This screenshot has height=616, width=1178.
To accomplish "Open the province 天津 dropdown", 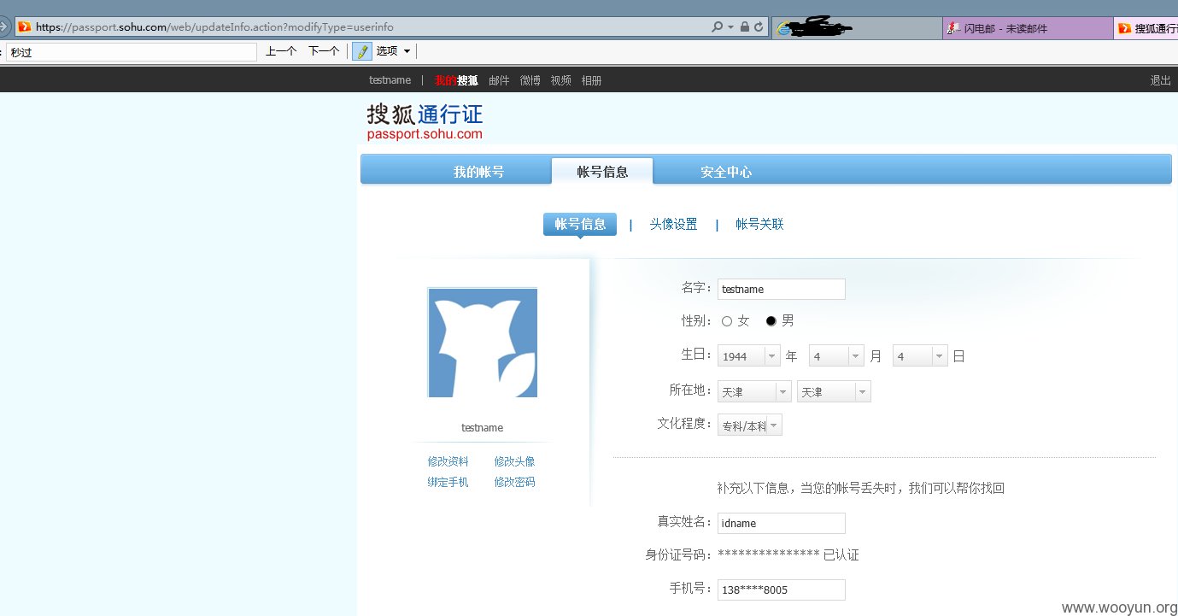I will [x=754, y=392].
